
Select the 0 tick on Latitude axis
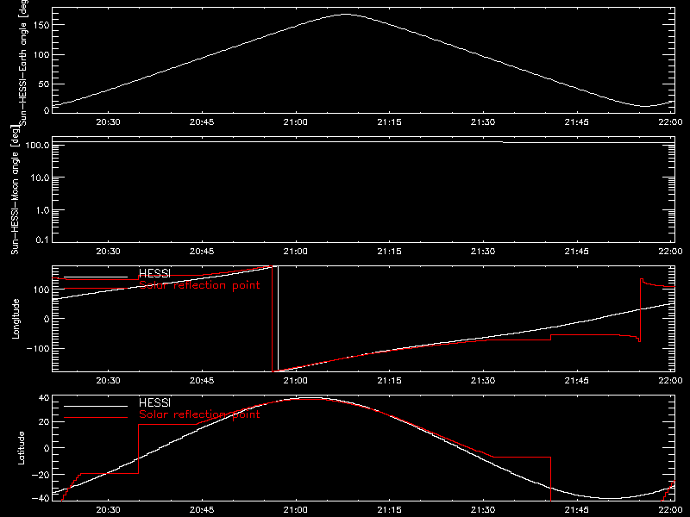pyautogui.click(x=47, y=448)
